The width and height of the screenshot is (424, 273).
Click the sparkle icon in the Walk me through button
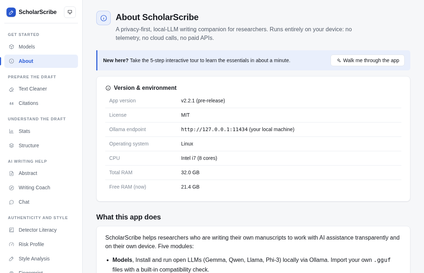[x=339, y=61]
